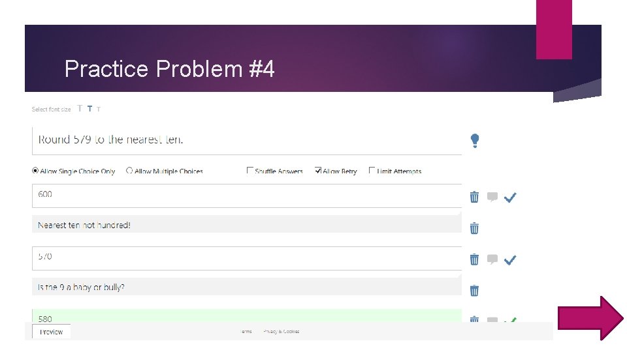
Task: Mark answer 570 as correct with its checkmark
Action: pyautogui.click(x=510, y=260)
